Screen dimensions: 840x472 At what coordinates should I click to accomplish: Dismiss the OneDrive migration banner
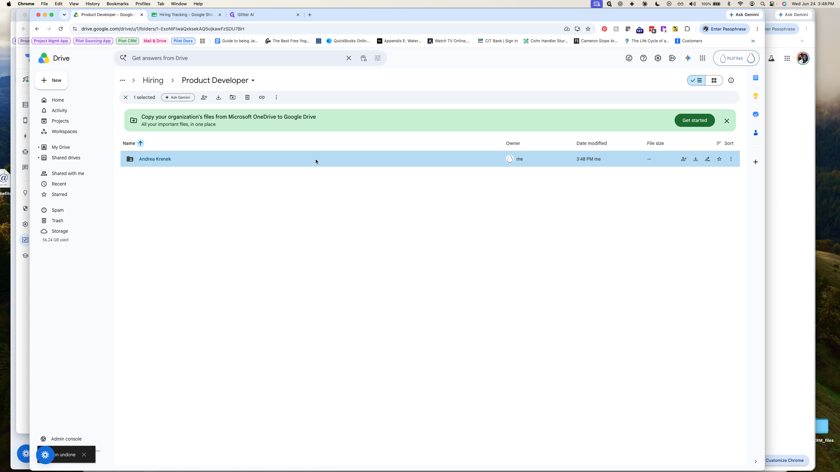point(727,121)
